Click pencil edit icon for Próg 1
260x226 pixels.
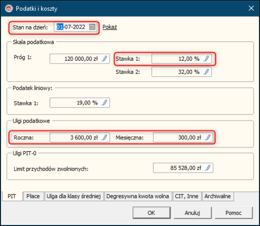point(104,59)
